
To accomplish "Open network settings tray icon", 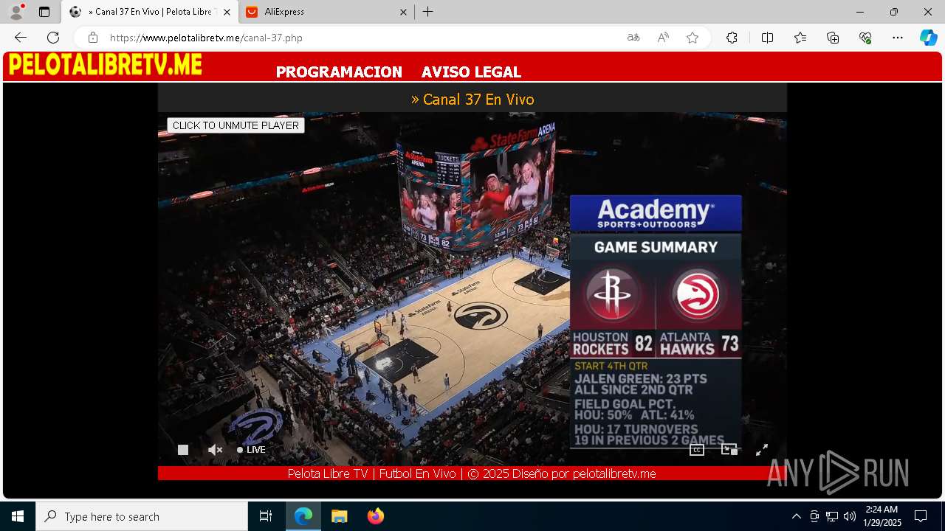I will 832,516.
